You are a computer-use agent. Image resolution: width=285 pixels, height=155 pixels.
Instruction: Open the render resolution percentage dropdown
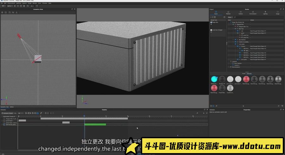coord(10,6)
